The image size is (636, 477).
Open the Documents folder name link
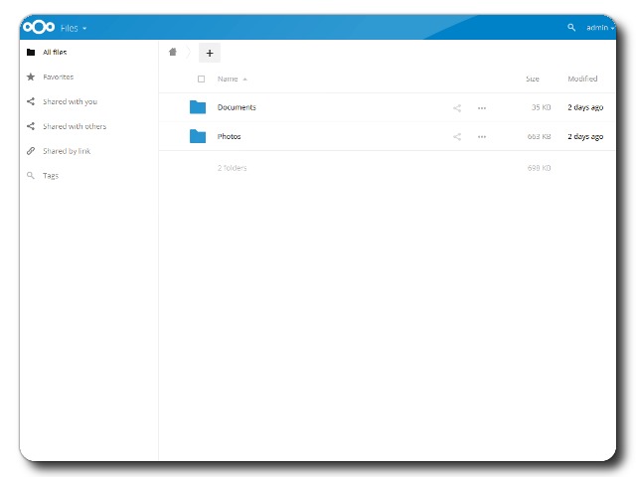coord(237,107)
